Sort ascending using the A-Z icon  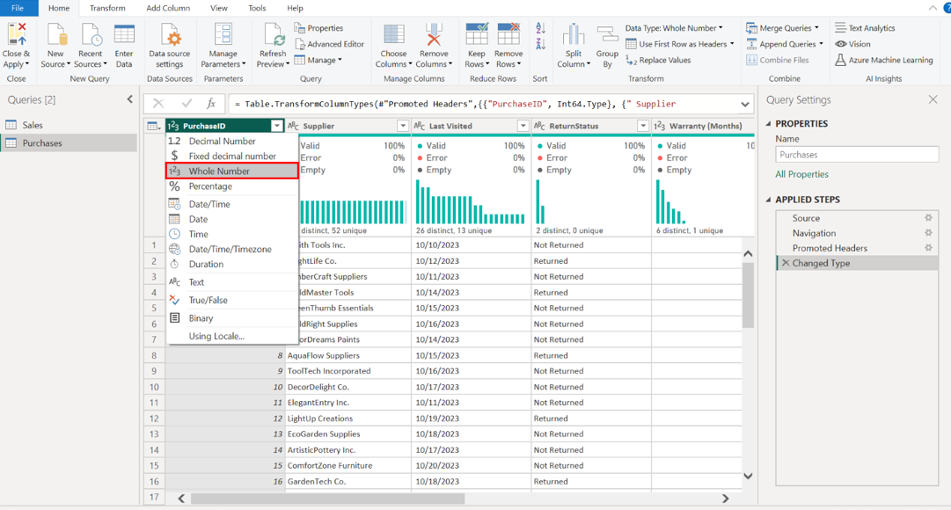540,29
